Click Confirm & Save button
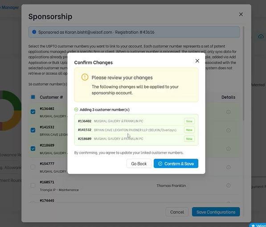This screenshot has width=266, height=227. [176, 164]
